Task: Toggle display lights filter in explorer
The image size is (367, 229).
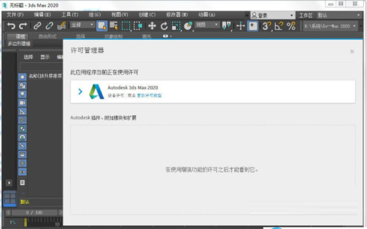Action: (22, 94)
